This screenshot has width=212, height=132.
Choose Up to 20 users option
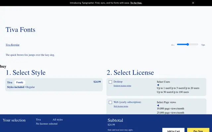(191, 88)
